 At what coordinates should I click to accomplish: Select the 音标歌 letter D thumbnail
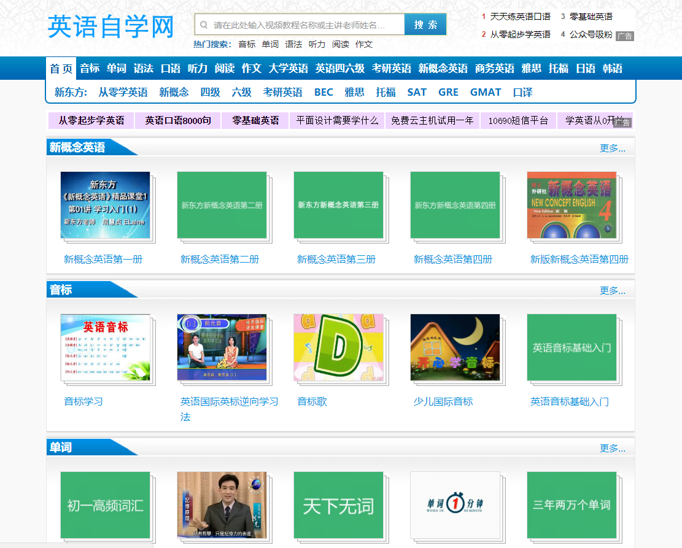point(338,347)
